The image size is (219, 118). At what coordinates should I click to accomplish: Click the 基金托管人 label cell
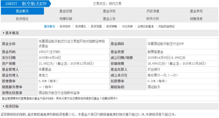tap(128, 70)
